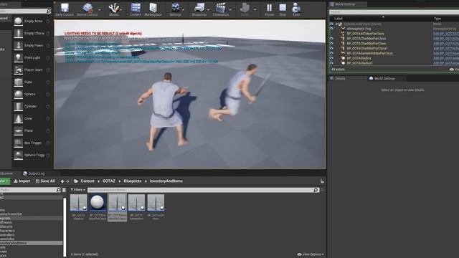
Task: Expand the path arrow after GOTA2
Action: 120,181
